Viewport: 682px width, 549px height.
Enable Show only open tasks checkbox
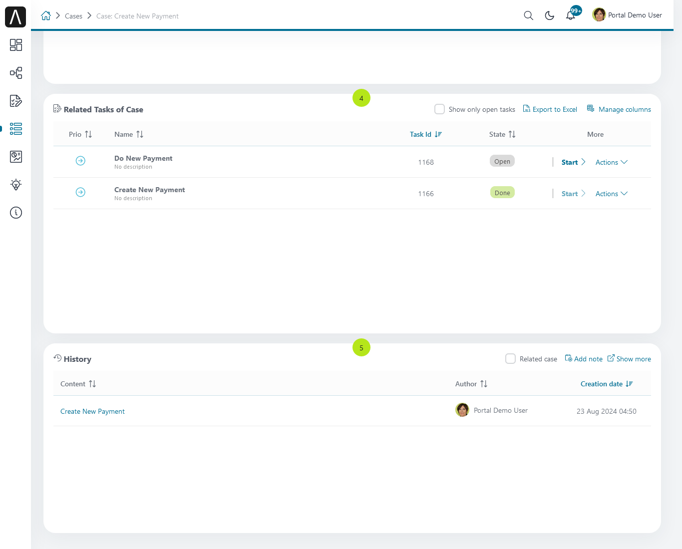(439, 109)
